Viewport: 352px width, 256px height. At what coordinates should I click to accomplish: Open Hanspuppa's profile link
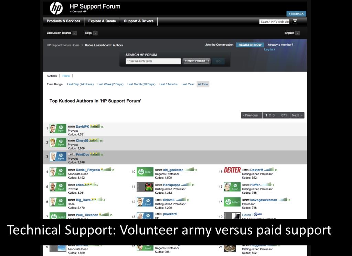tap(171, 185)
